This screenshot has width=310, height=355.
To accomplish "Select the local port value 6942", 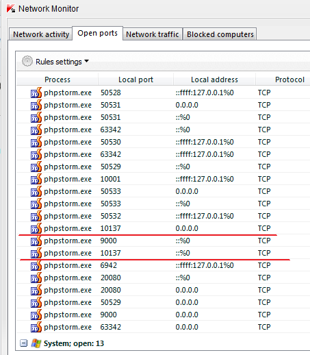I will point(109,265).
